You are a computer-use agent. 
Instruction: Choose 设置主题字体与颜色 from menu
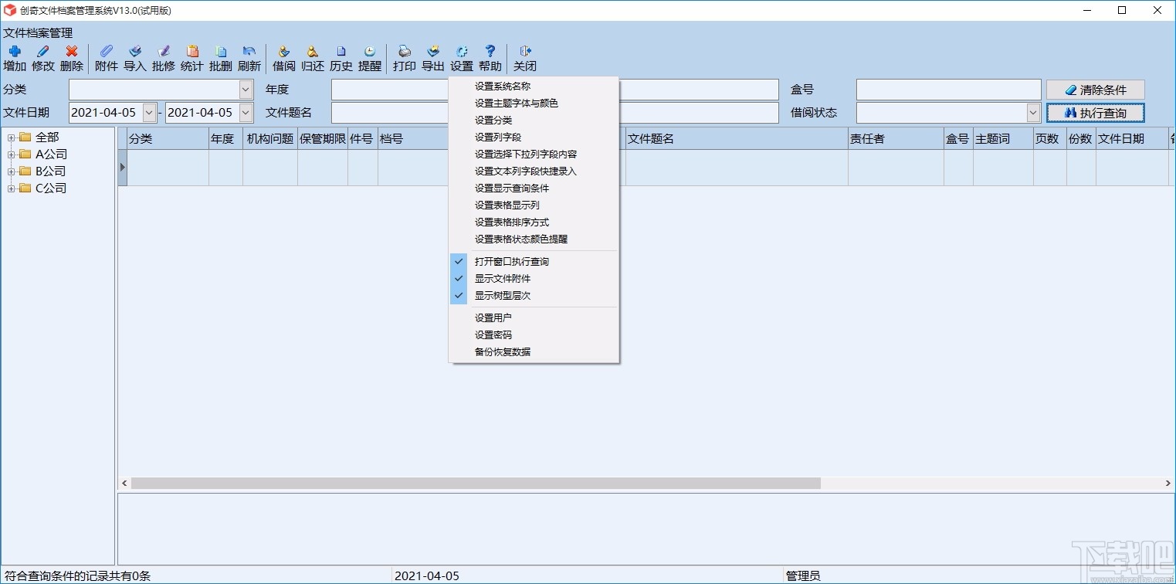534,104
